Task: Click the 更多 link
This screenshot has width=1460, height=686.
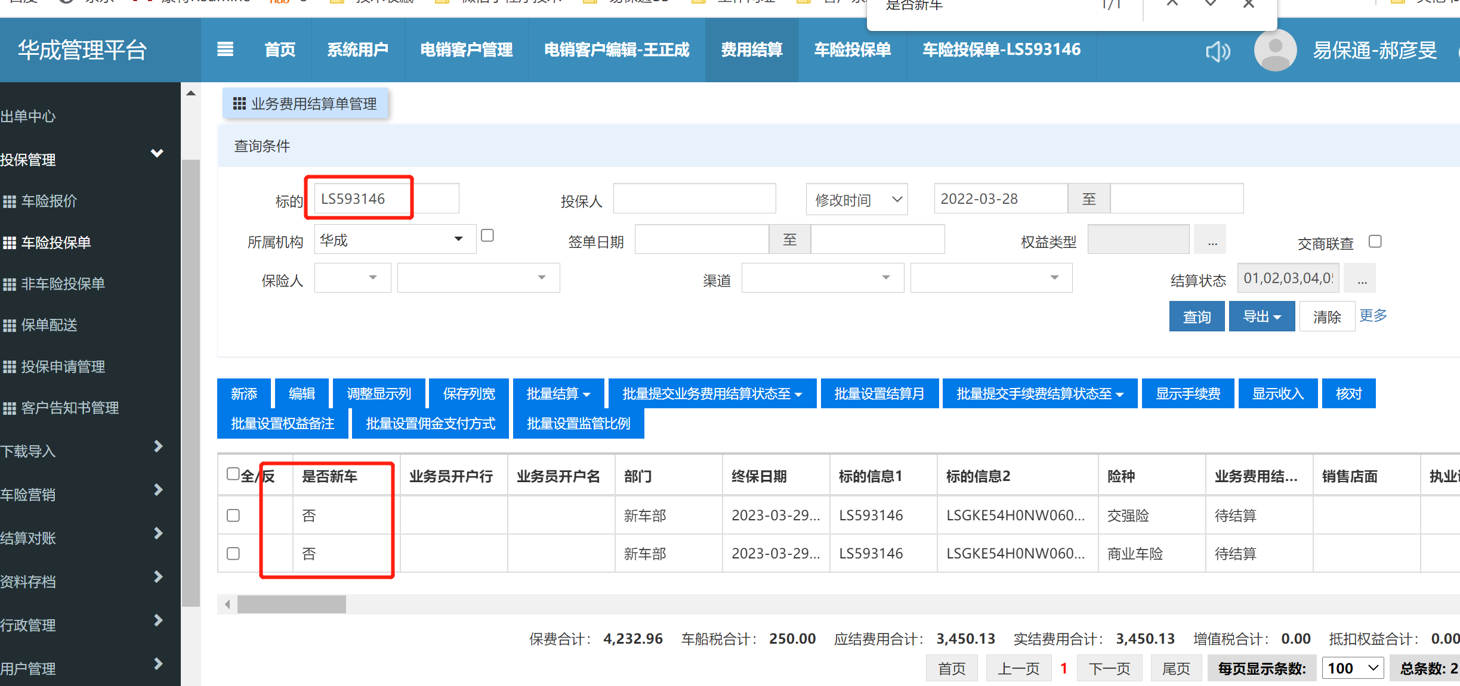Action: click(1372, 315)
